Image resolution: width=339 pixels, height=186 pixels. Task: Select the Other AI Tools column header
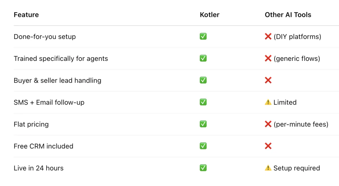(288, 15)
